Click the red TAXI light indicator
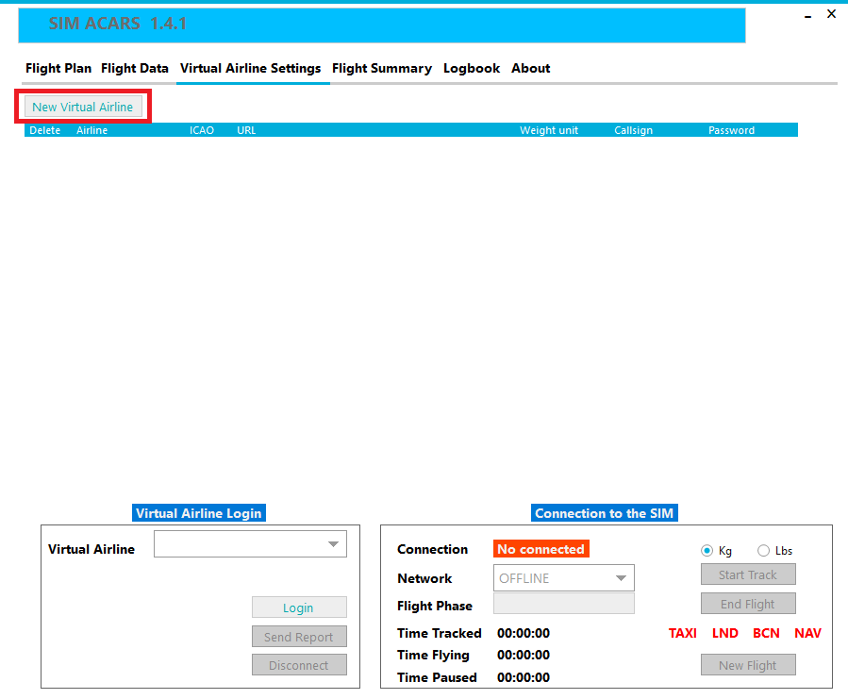This screenshot has width=848, height=699. 683,633
